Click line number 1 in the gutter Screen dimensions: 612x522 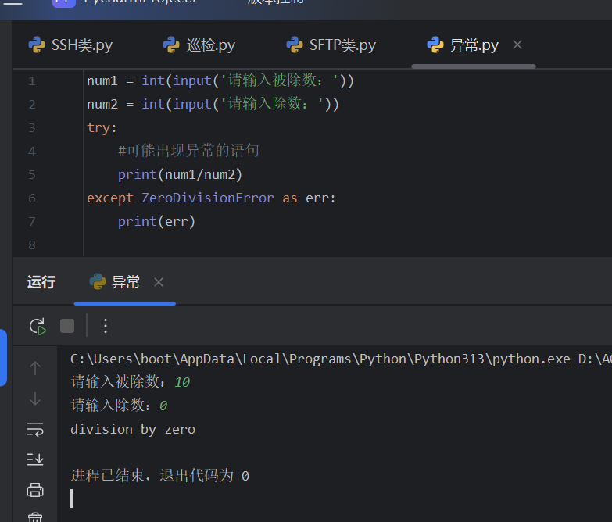pos(32,81)
